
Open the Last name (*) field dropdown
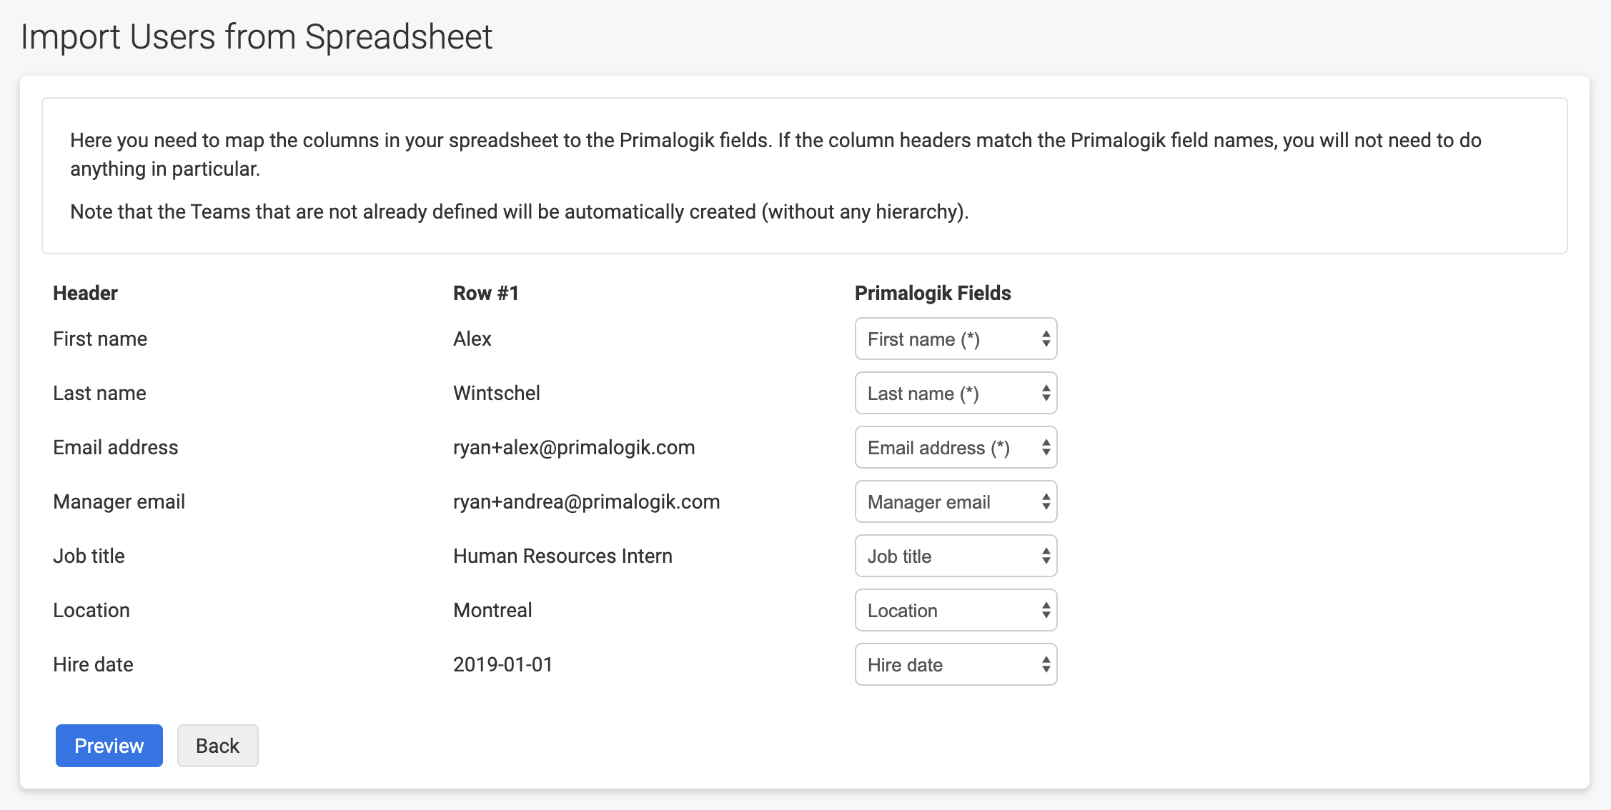tap(955, 394)
